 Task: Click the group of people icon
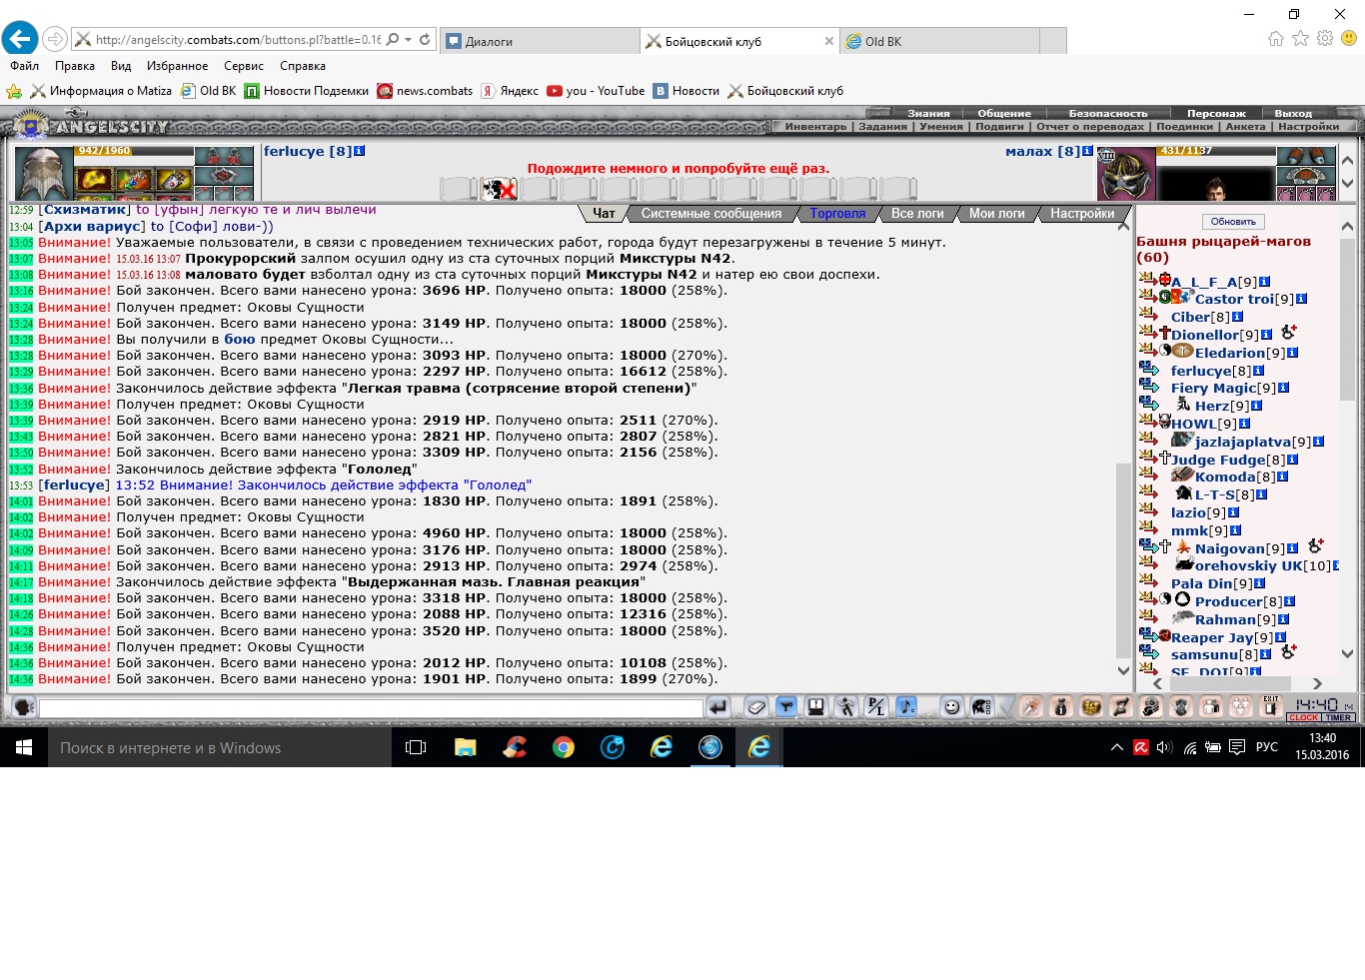click(x=1241, y=707)
